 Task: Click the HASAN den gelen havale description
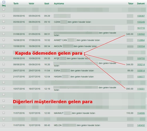(x=74, y=77)
